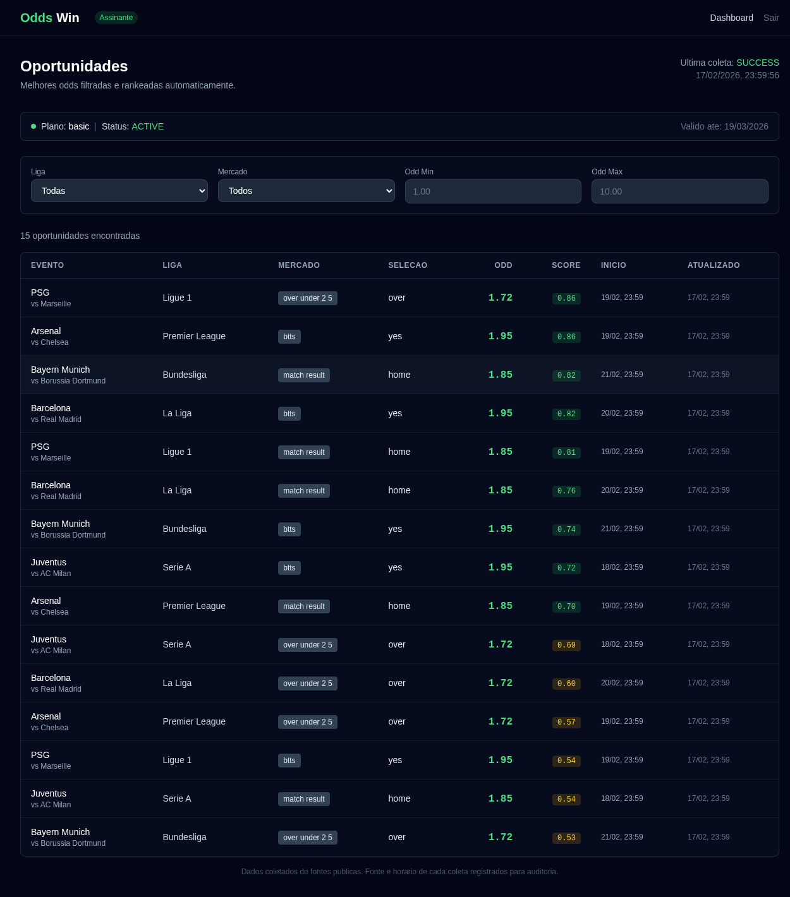Click the 0.53 score badge in last row
790x897 pixels.
(x=566, y=838)
